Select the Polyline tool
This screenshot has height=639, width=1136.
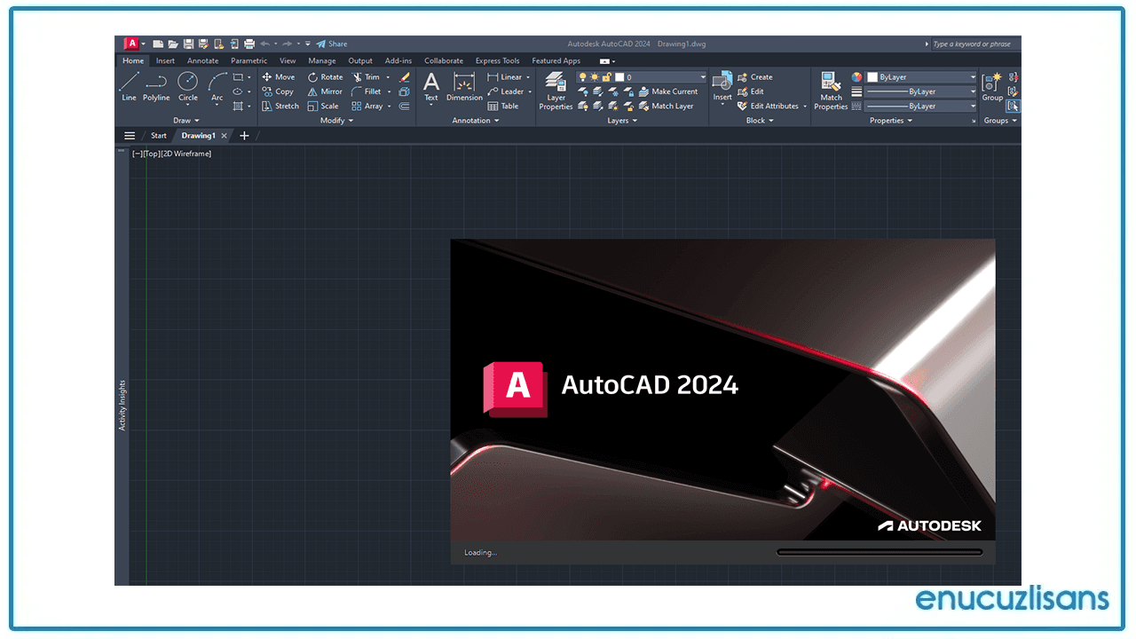[156, 87]
